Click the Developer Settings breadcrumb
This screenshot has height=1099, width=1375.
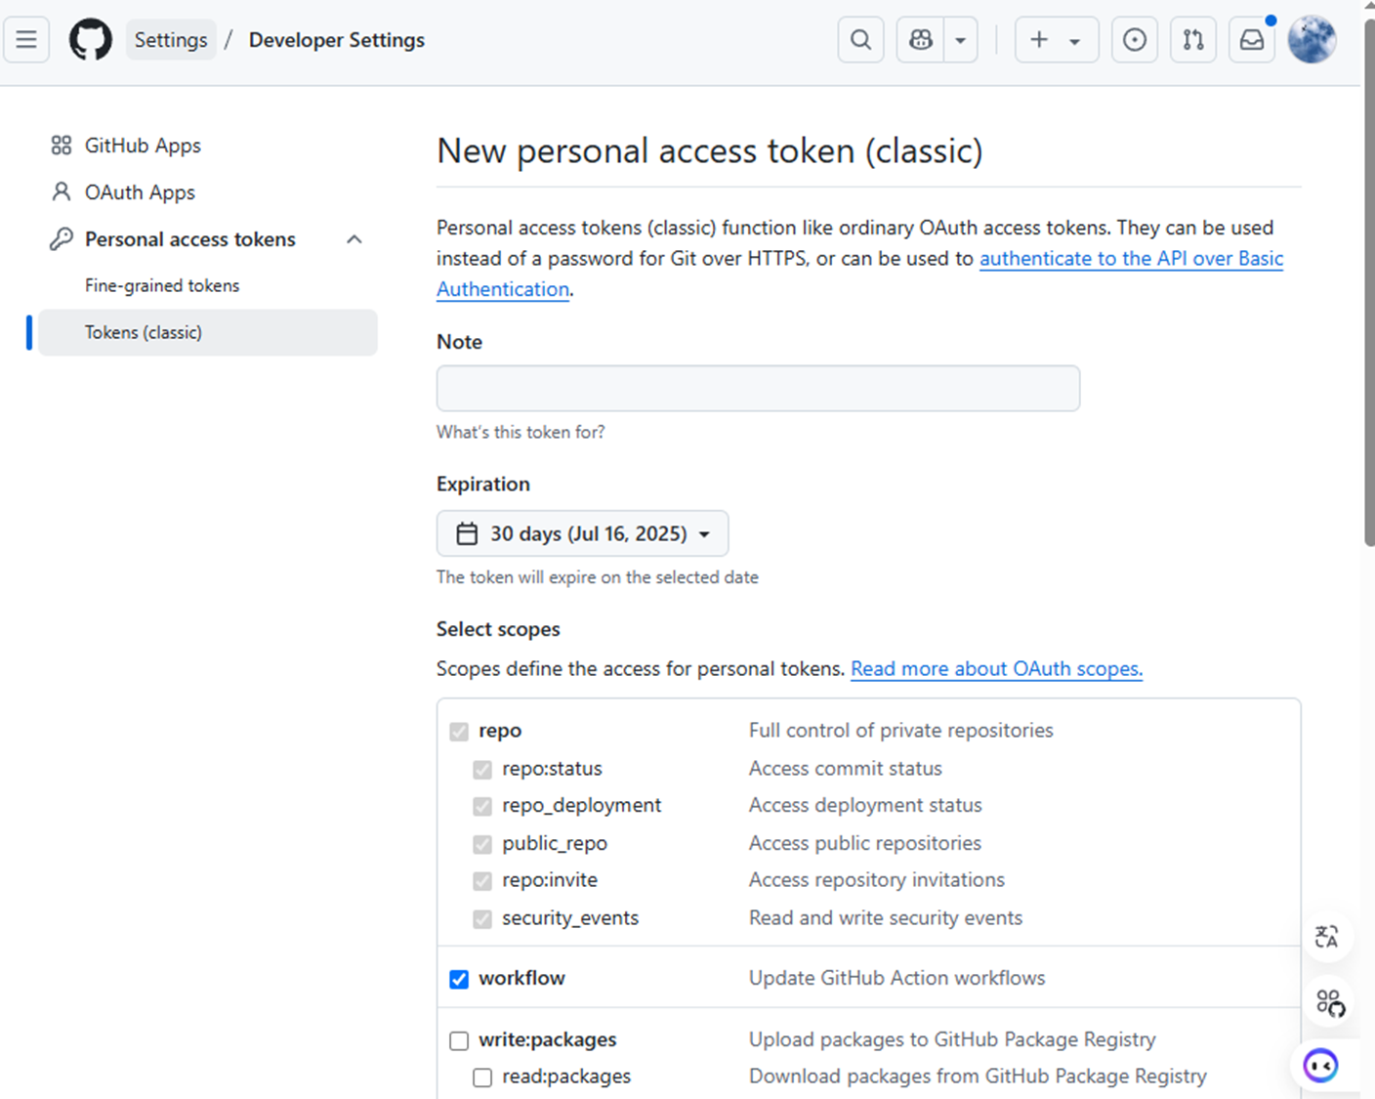(x=337, y=40)
